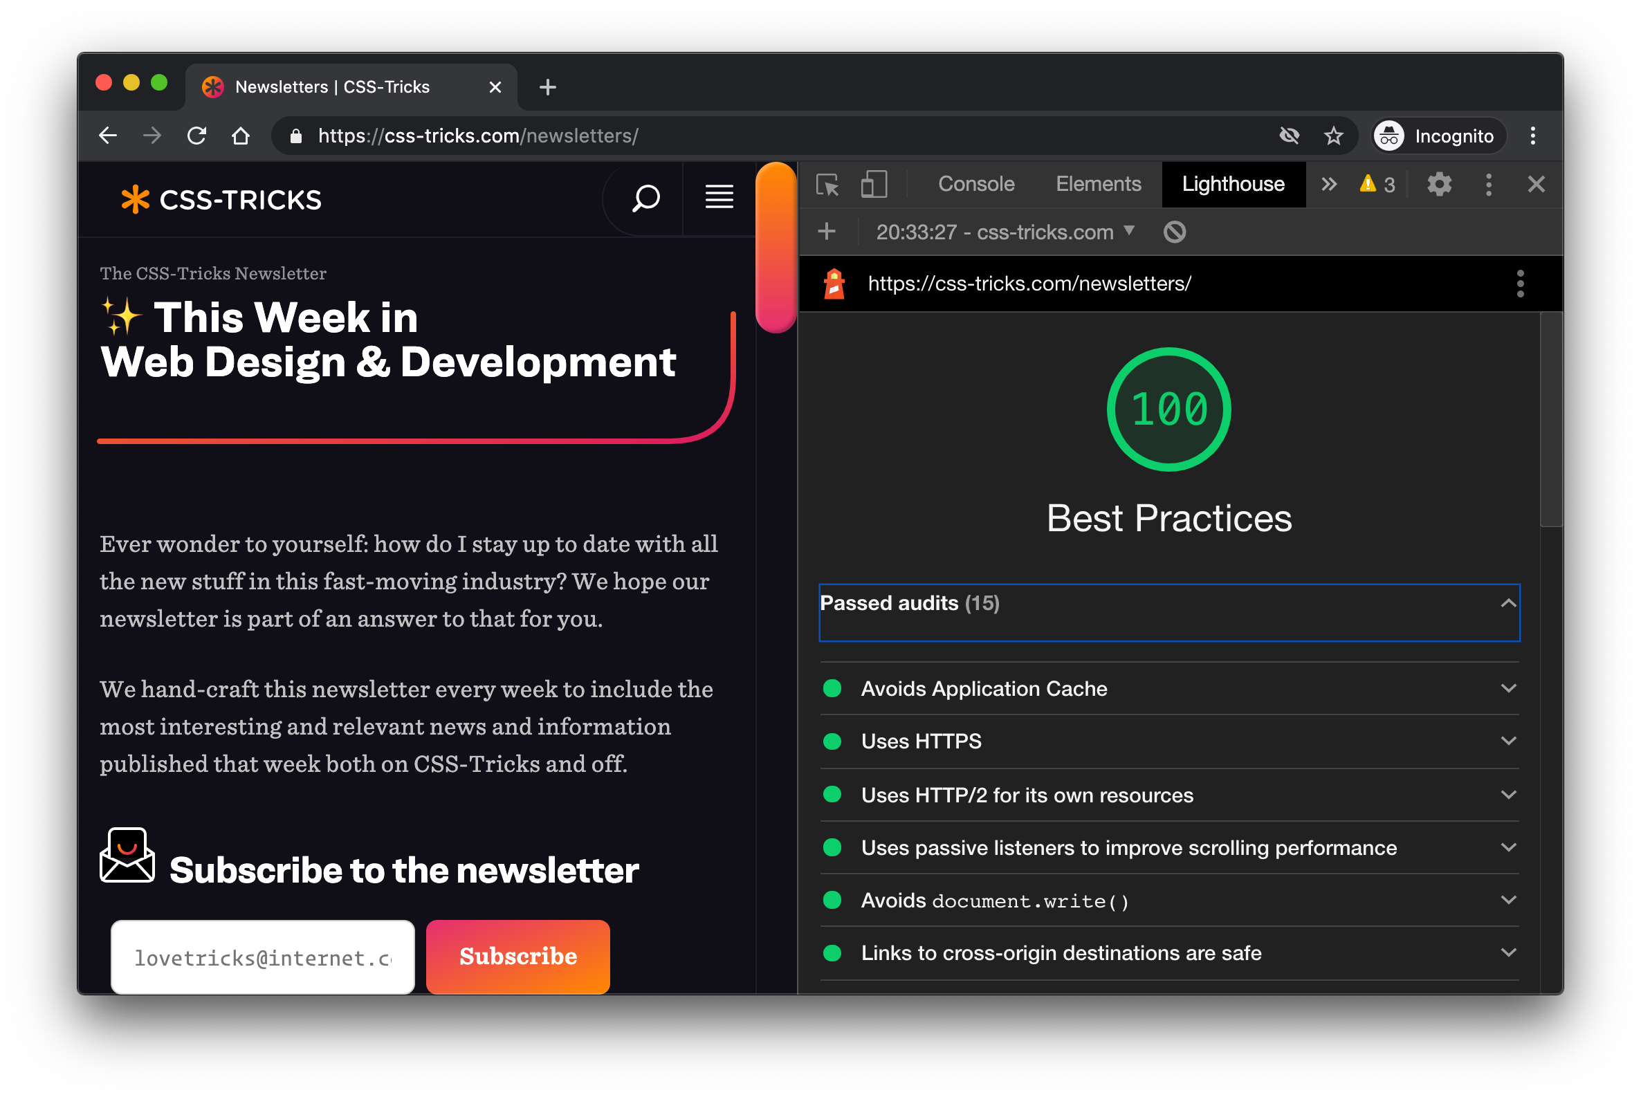Start a new Lighthouse audit with plus

(827, 232)
